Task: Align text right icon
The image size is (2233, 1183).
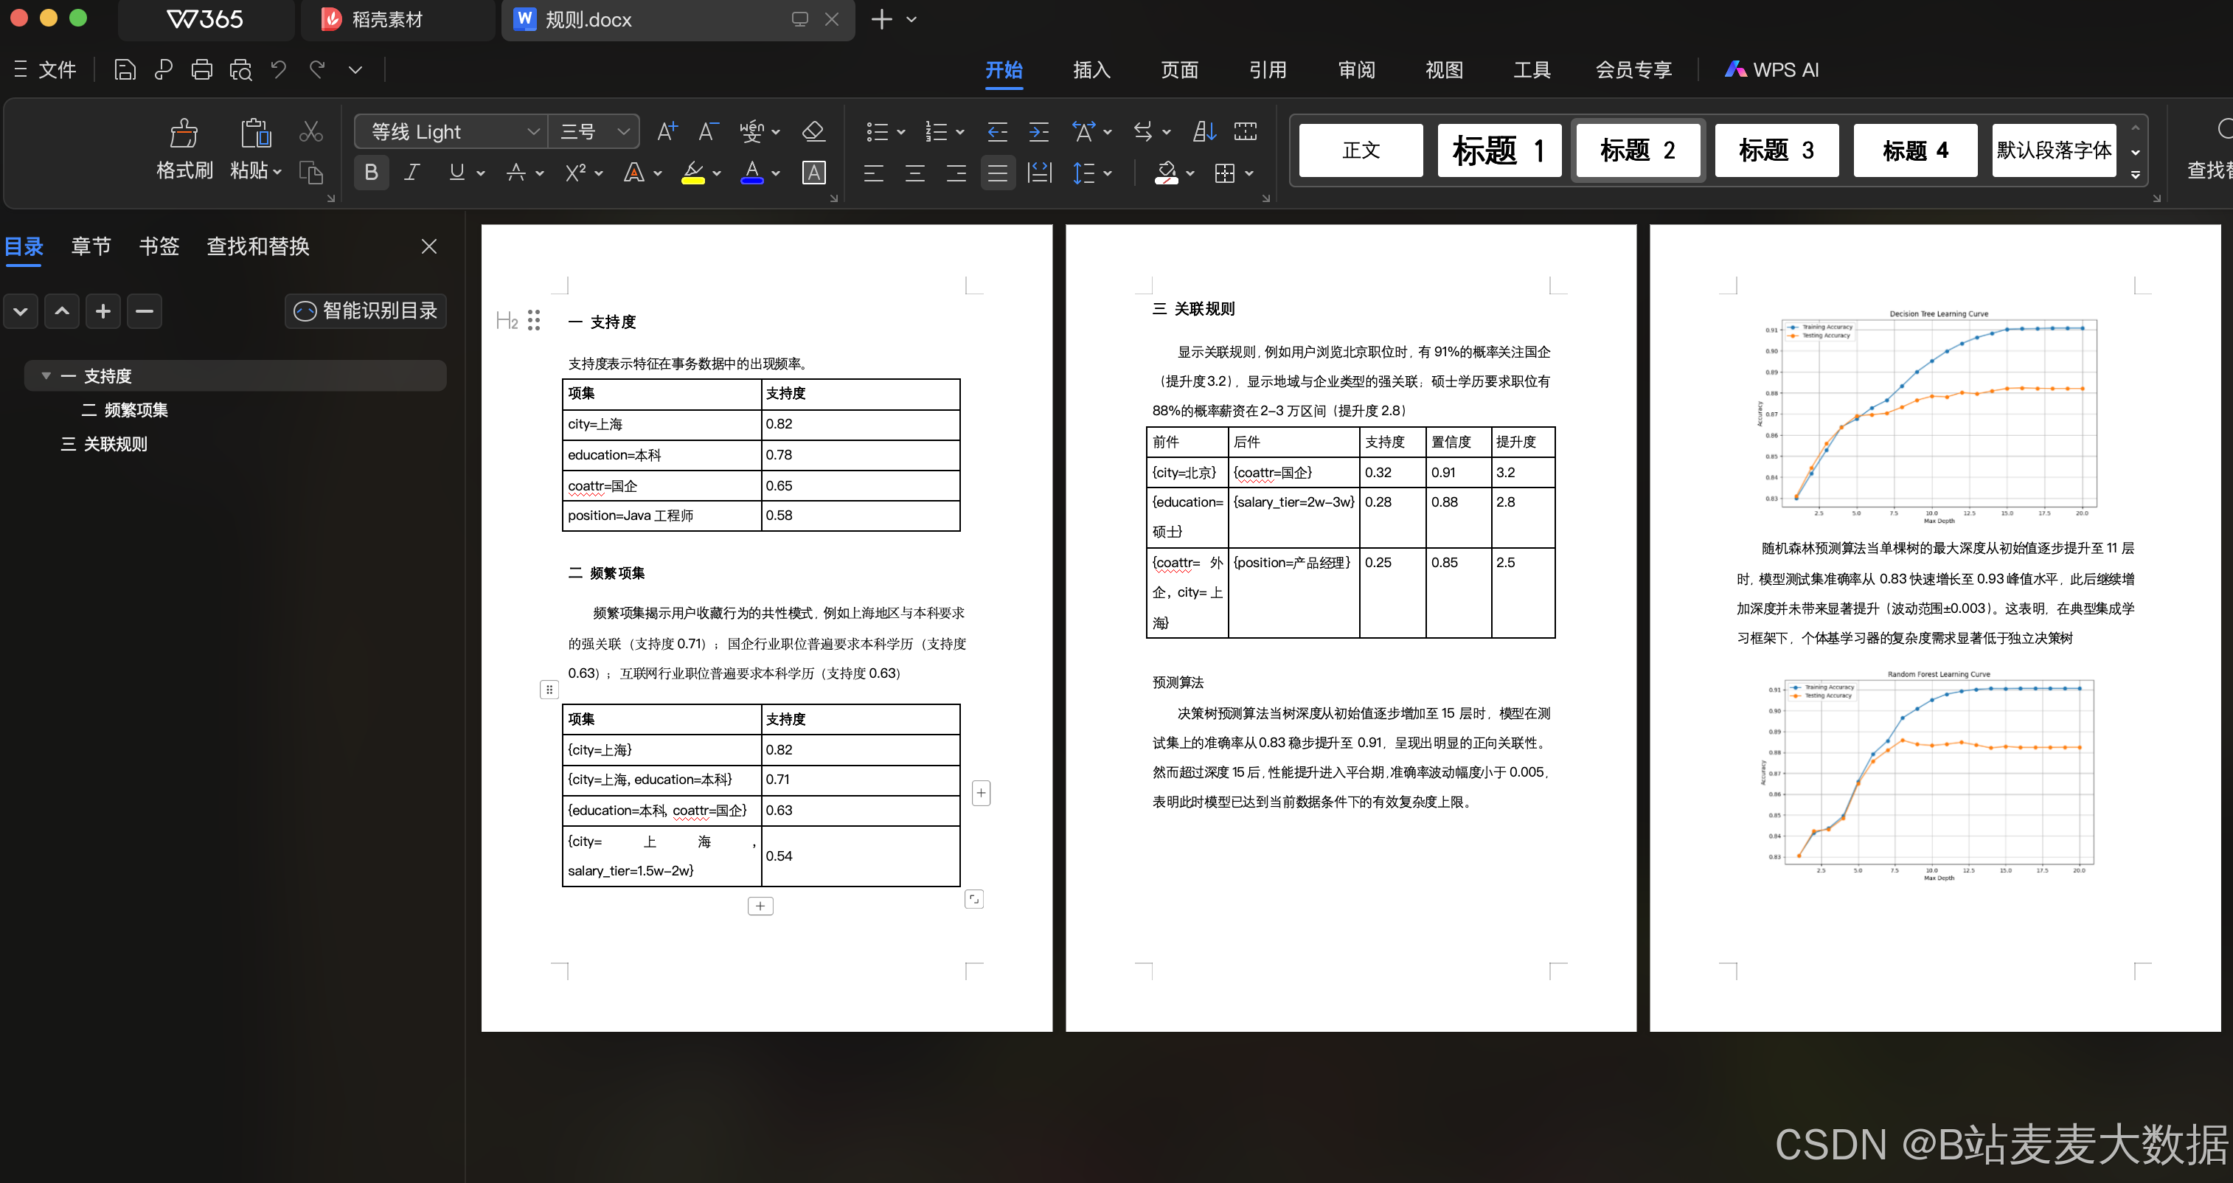Action: pyautogui.click(x=955, y=173)
